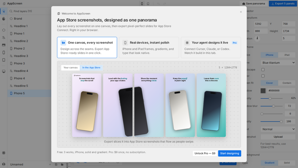Close the Welcome to AppScreen dialog
The height and width of the screenshot is (168, 298).
tap(241, 12)
